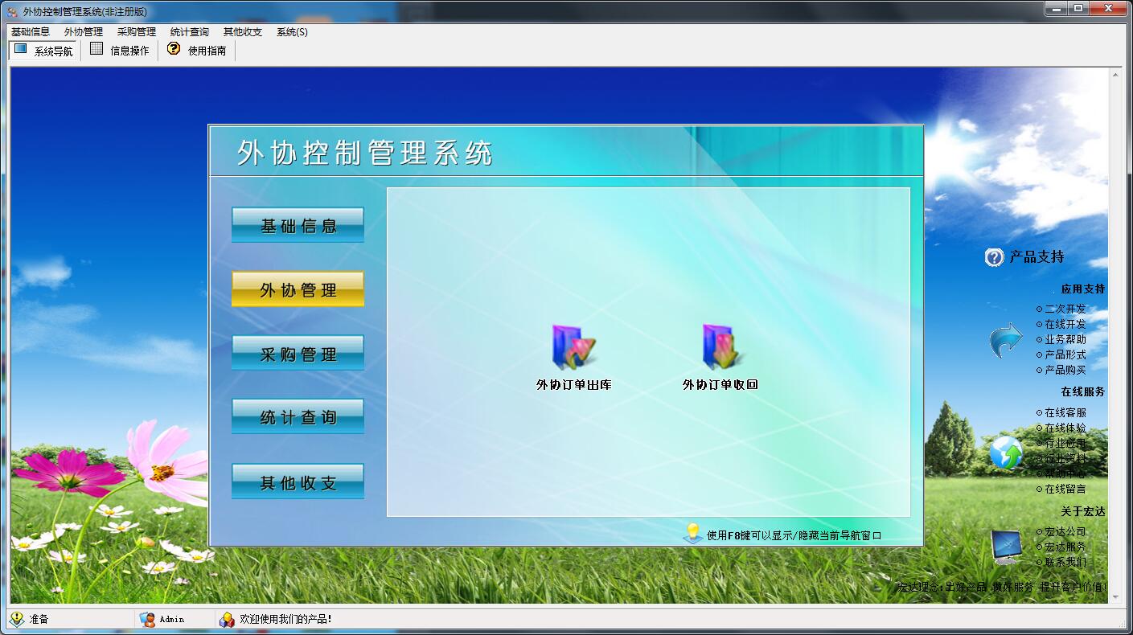This screenshot has width=1133, height=635.
Task: Click the Admin user icon in status bar
Action: click(x=147, y=619)
